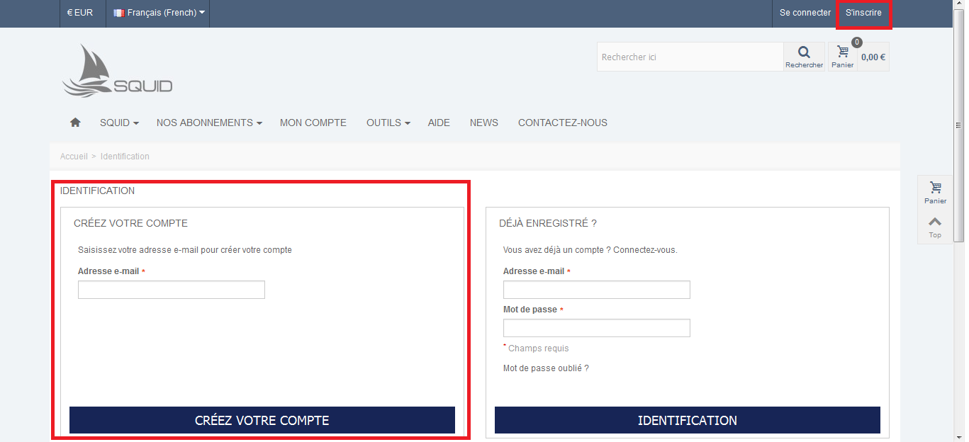The width and height of the screenshot is (969, 442).
Task: Open the Contactez-nous page
Action: [x=563, y=123]
